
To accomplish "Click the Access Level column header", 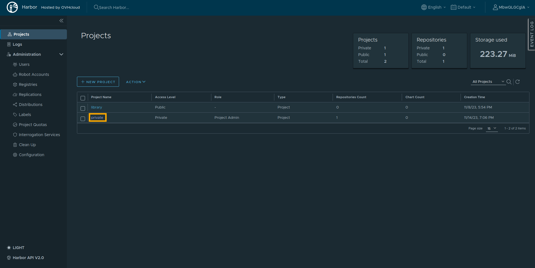I will [165, 97].
